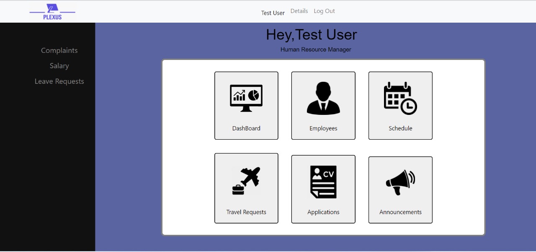Click the Human Resource Manager subtitle
The width and height of the screenshot is (536, 252).
point(315,49)
